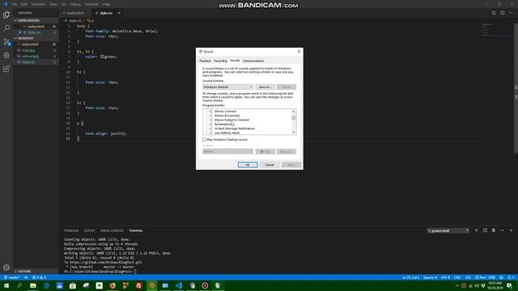Click the master branch in status bar
518x291 pixels.
tap(12, 277)
